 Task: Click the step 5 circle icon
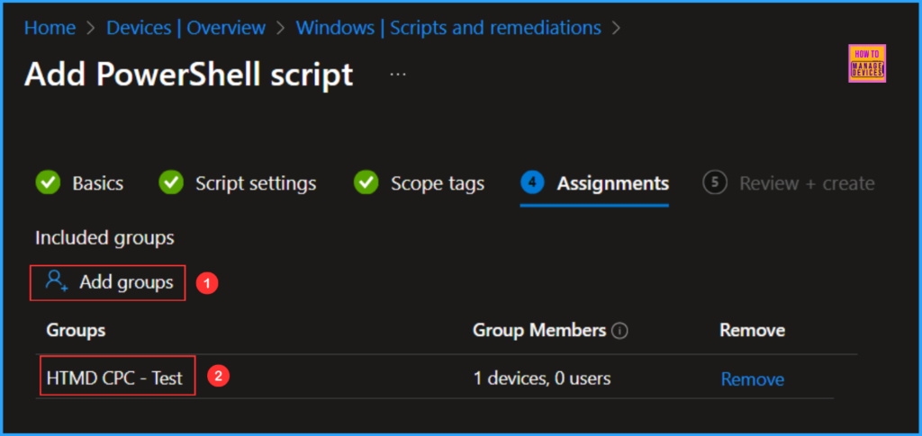[715, 182]
